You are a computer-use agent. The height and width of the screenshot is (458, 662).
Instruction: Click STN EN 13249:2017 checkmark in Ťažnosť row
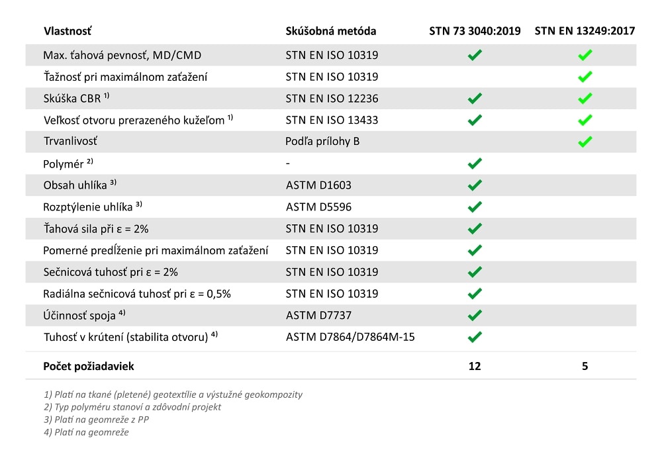point(585,77)
